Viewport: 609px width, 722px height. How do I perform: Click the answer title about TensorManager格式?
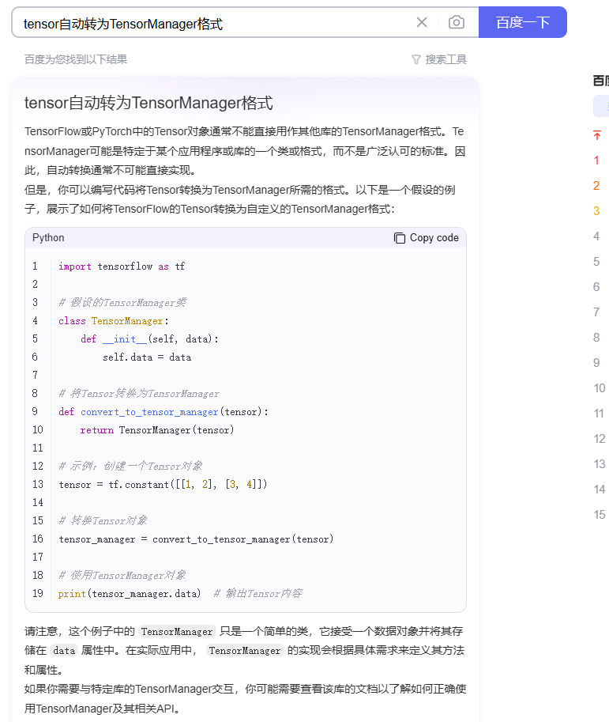pyautogui.click(x=148, y=103)
